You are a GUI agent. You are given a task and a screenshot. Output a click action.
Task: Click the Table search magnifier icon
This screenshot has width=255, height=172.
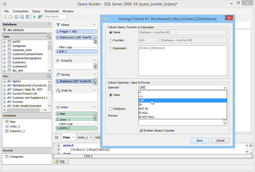coord(49,37)
